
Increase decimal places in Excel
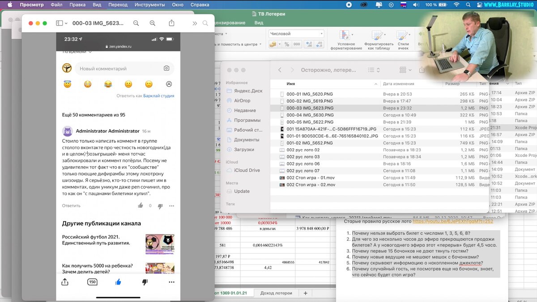coord(309,44)
